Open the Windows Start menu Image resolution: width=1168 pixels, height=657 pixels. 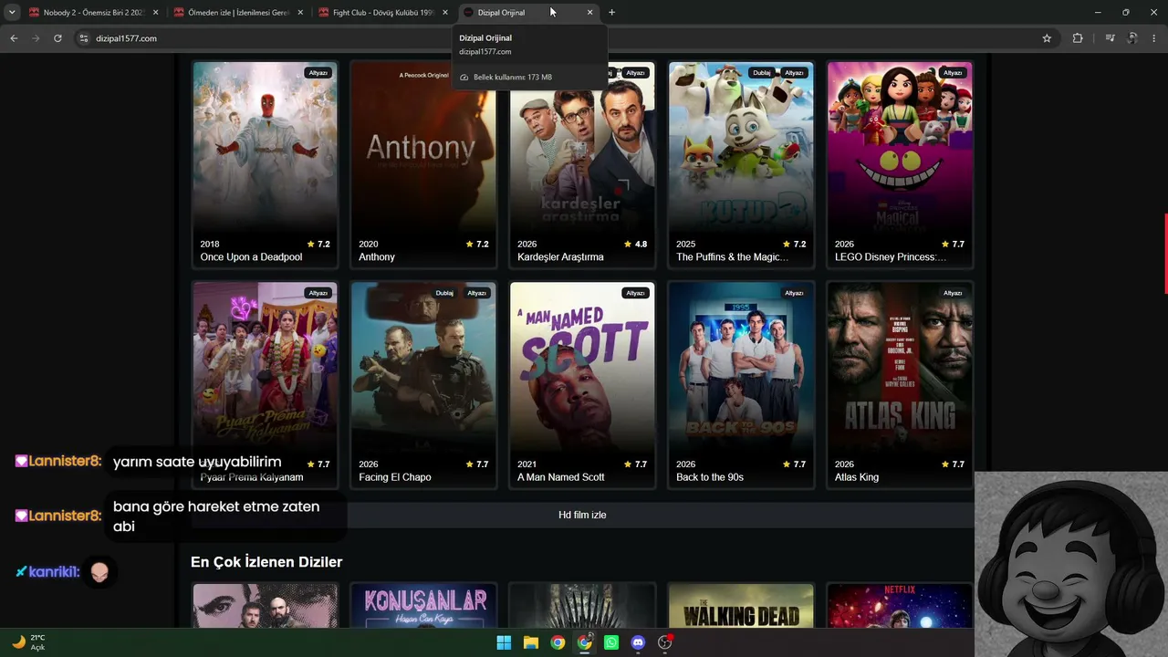[504, 642]
